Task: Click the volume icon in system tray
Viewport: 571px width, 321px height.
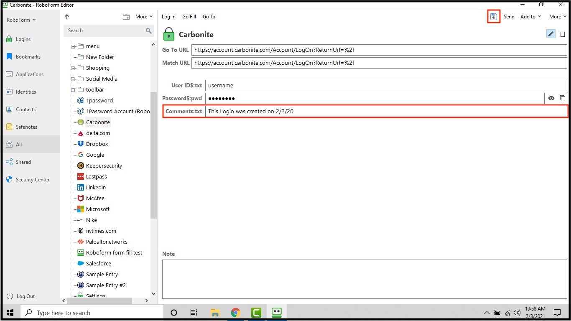Action: pos(517,313)
